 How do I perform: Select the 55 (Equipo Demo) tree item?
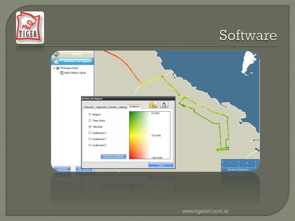click(69, 68)
